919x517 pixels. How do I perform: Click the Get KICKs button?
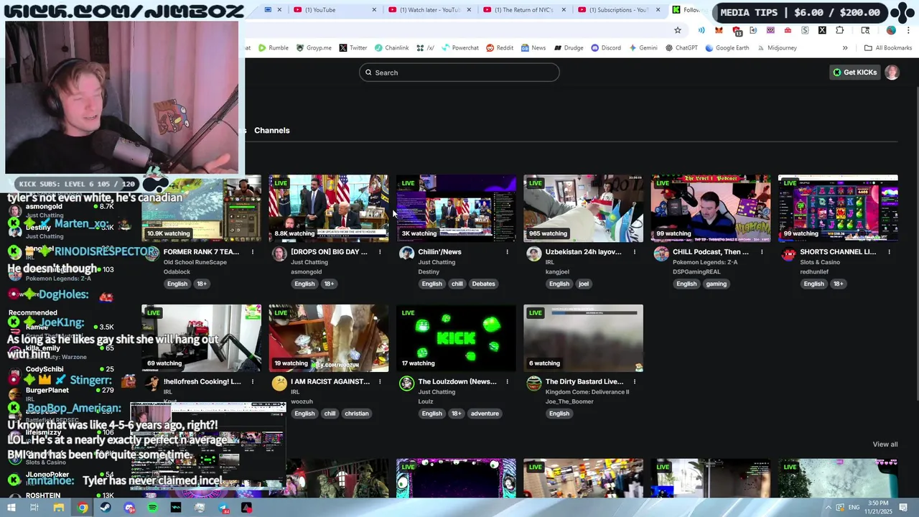point(854,73)
